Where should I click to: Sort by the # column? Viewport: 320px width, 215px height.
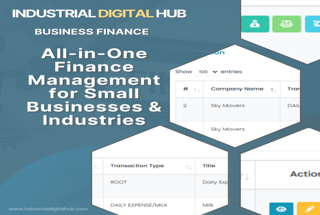coord(197,90)
